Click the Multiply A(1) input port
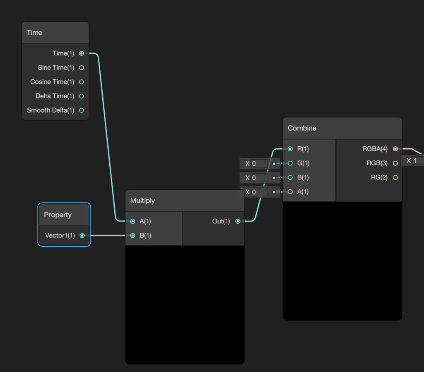Viewport: 424px width, 372px height. coord(132,222)
